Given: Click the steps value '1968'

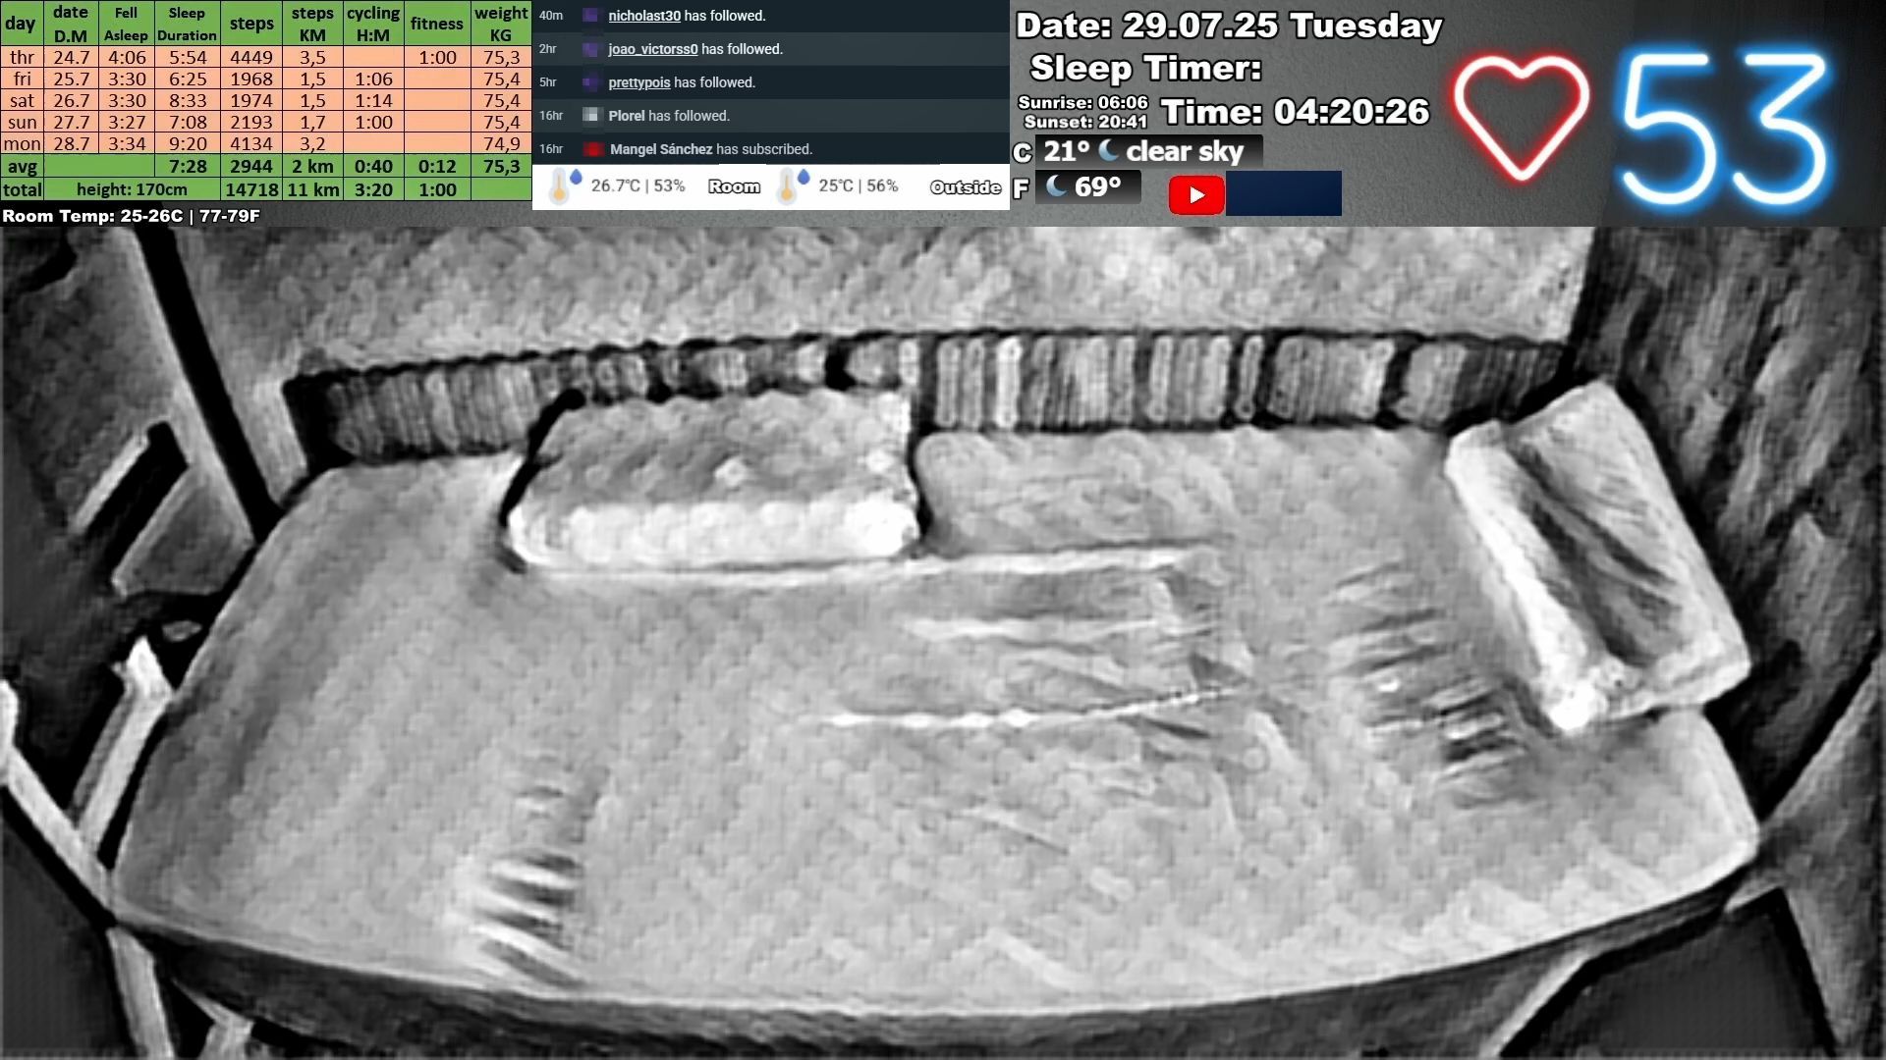Looking at the screenshot, I should 251,79.
